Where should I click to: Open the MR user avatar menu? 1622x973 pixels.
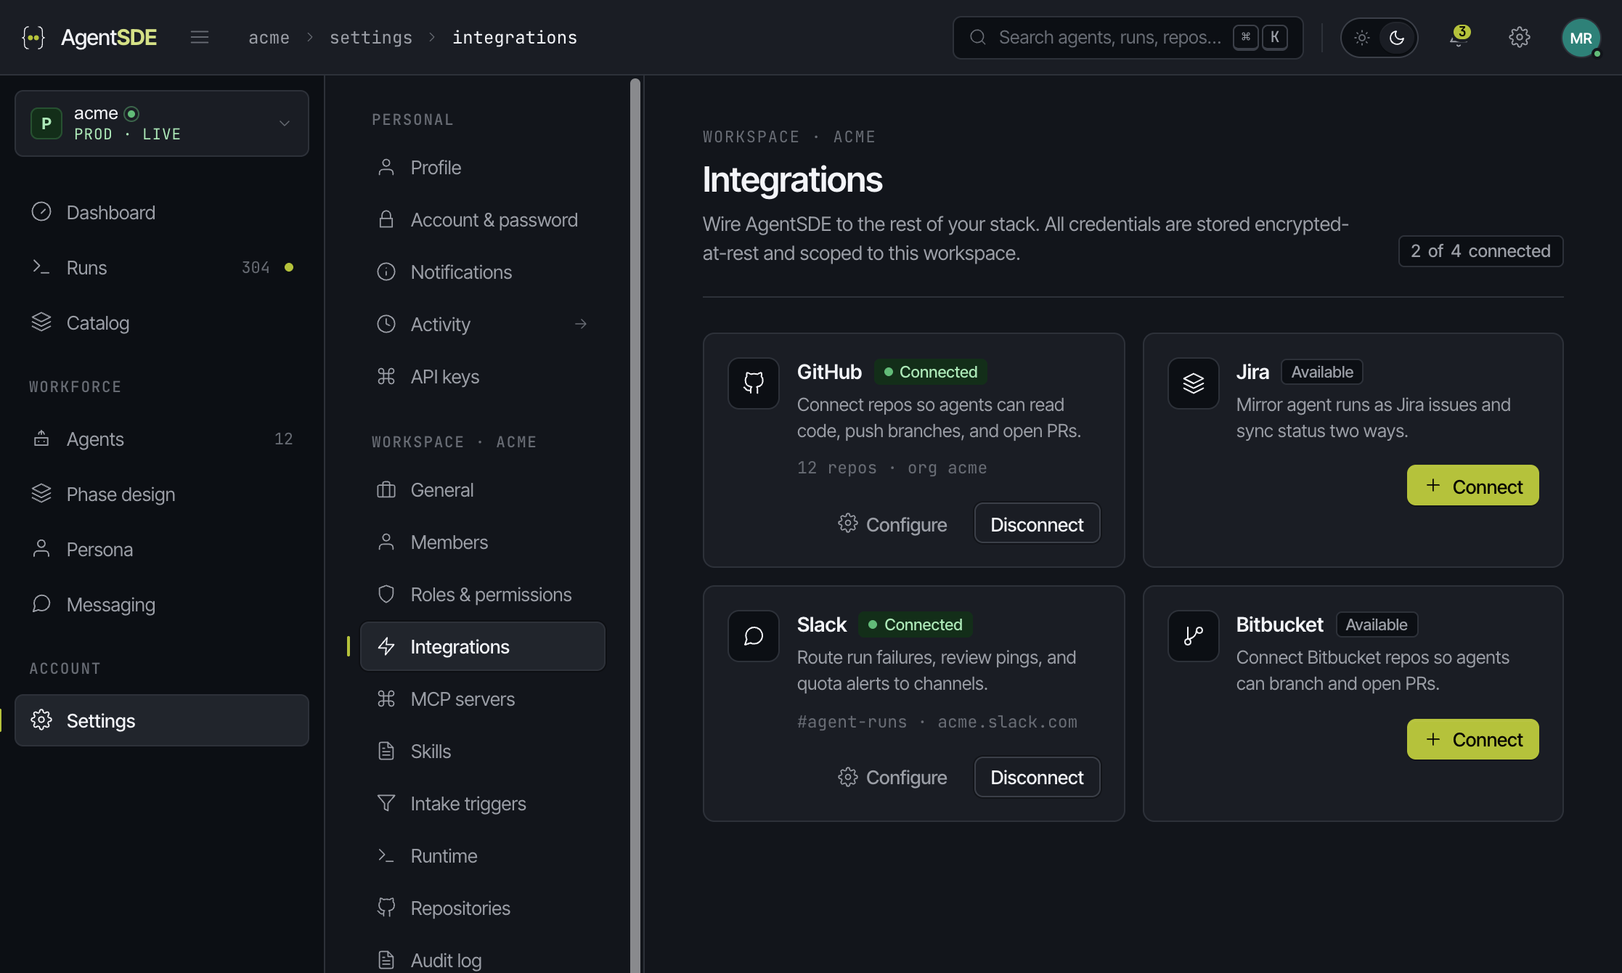point(1581,38)
